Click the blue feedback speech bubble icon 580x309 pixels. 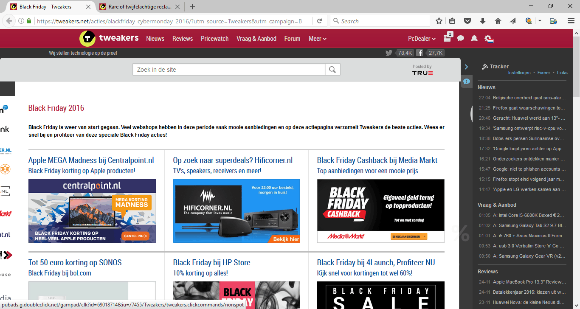coord(467,81)
